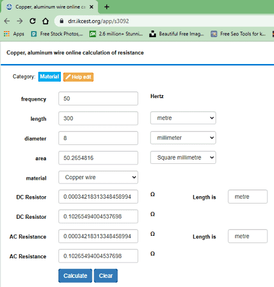Click the diameter input field
Image resolution: width=274 pixels, height=287 pixels.
click(98, 138)
